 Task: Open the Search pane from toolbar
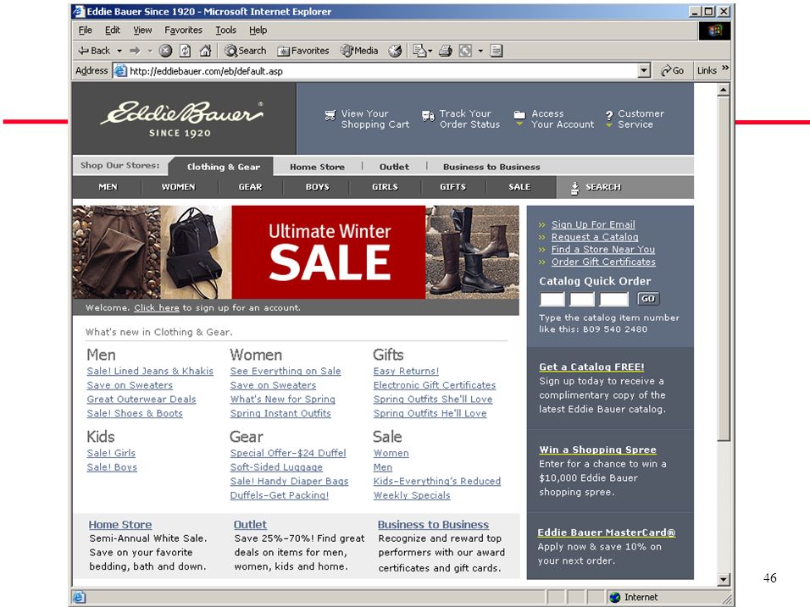[x=246, y=51]
